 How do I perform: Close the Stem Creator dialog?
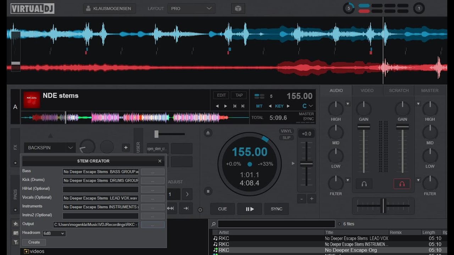pos(160,161)
